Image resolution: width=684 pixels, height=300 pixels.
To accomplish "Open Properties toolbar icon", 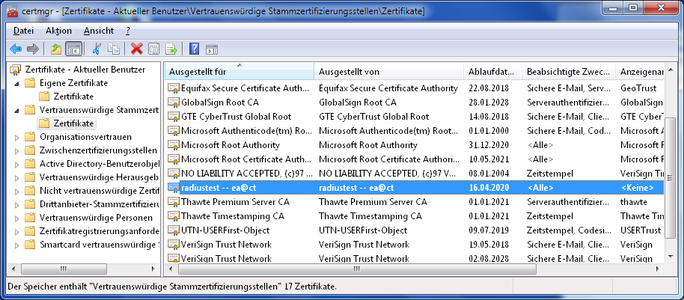I will click(x=154, y=49).
